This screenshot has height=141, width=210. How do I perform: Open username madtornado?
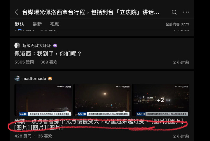(x=34, y=79)
